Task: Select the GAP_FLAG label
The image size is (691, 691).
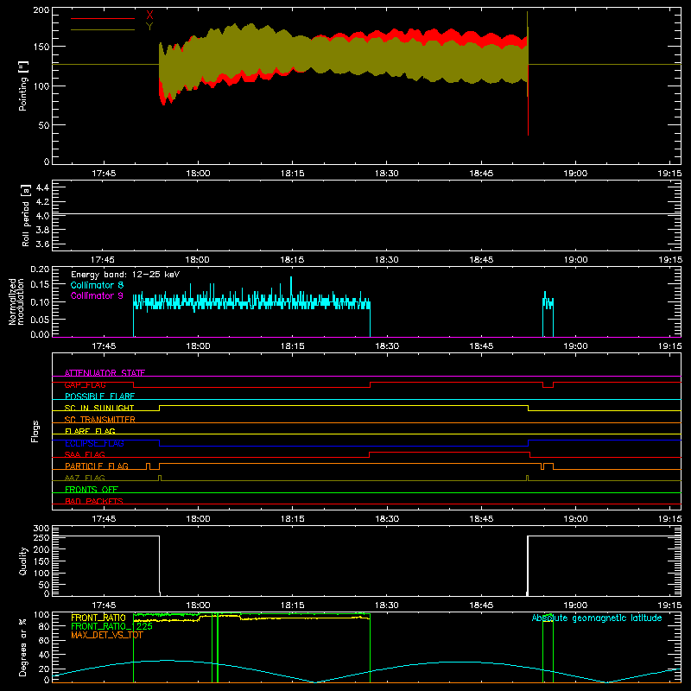Action: (x=85, y=384)
